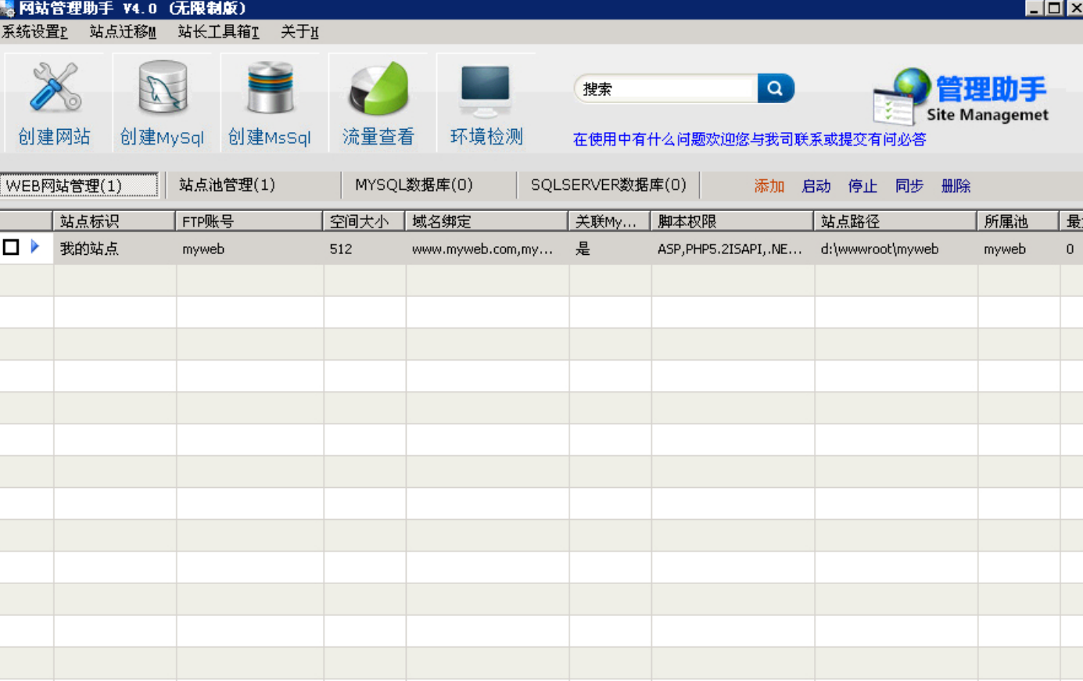1083x681 pixels.
Task: Launch the 环境检测 monitor icon
Action: pyautogui.click(x=486, y=88)
